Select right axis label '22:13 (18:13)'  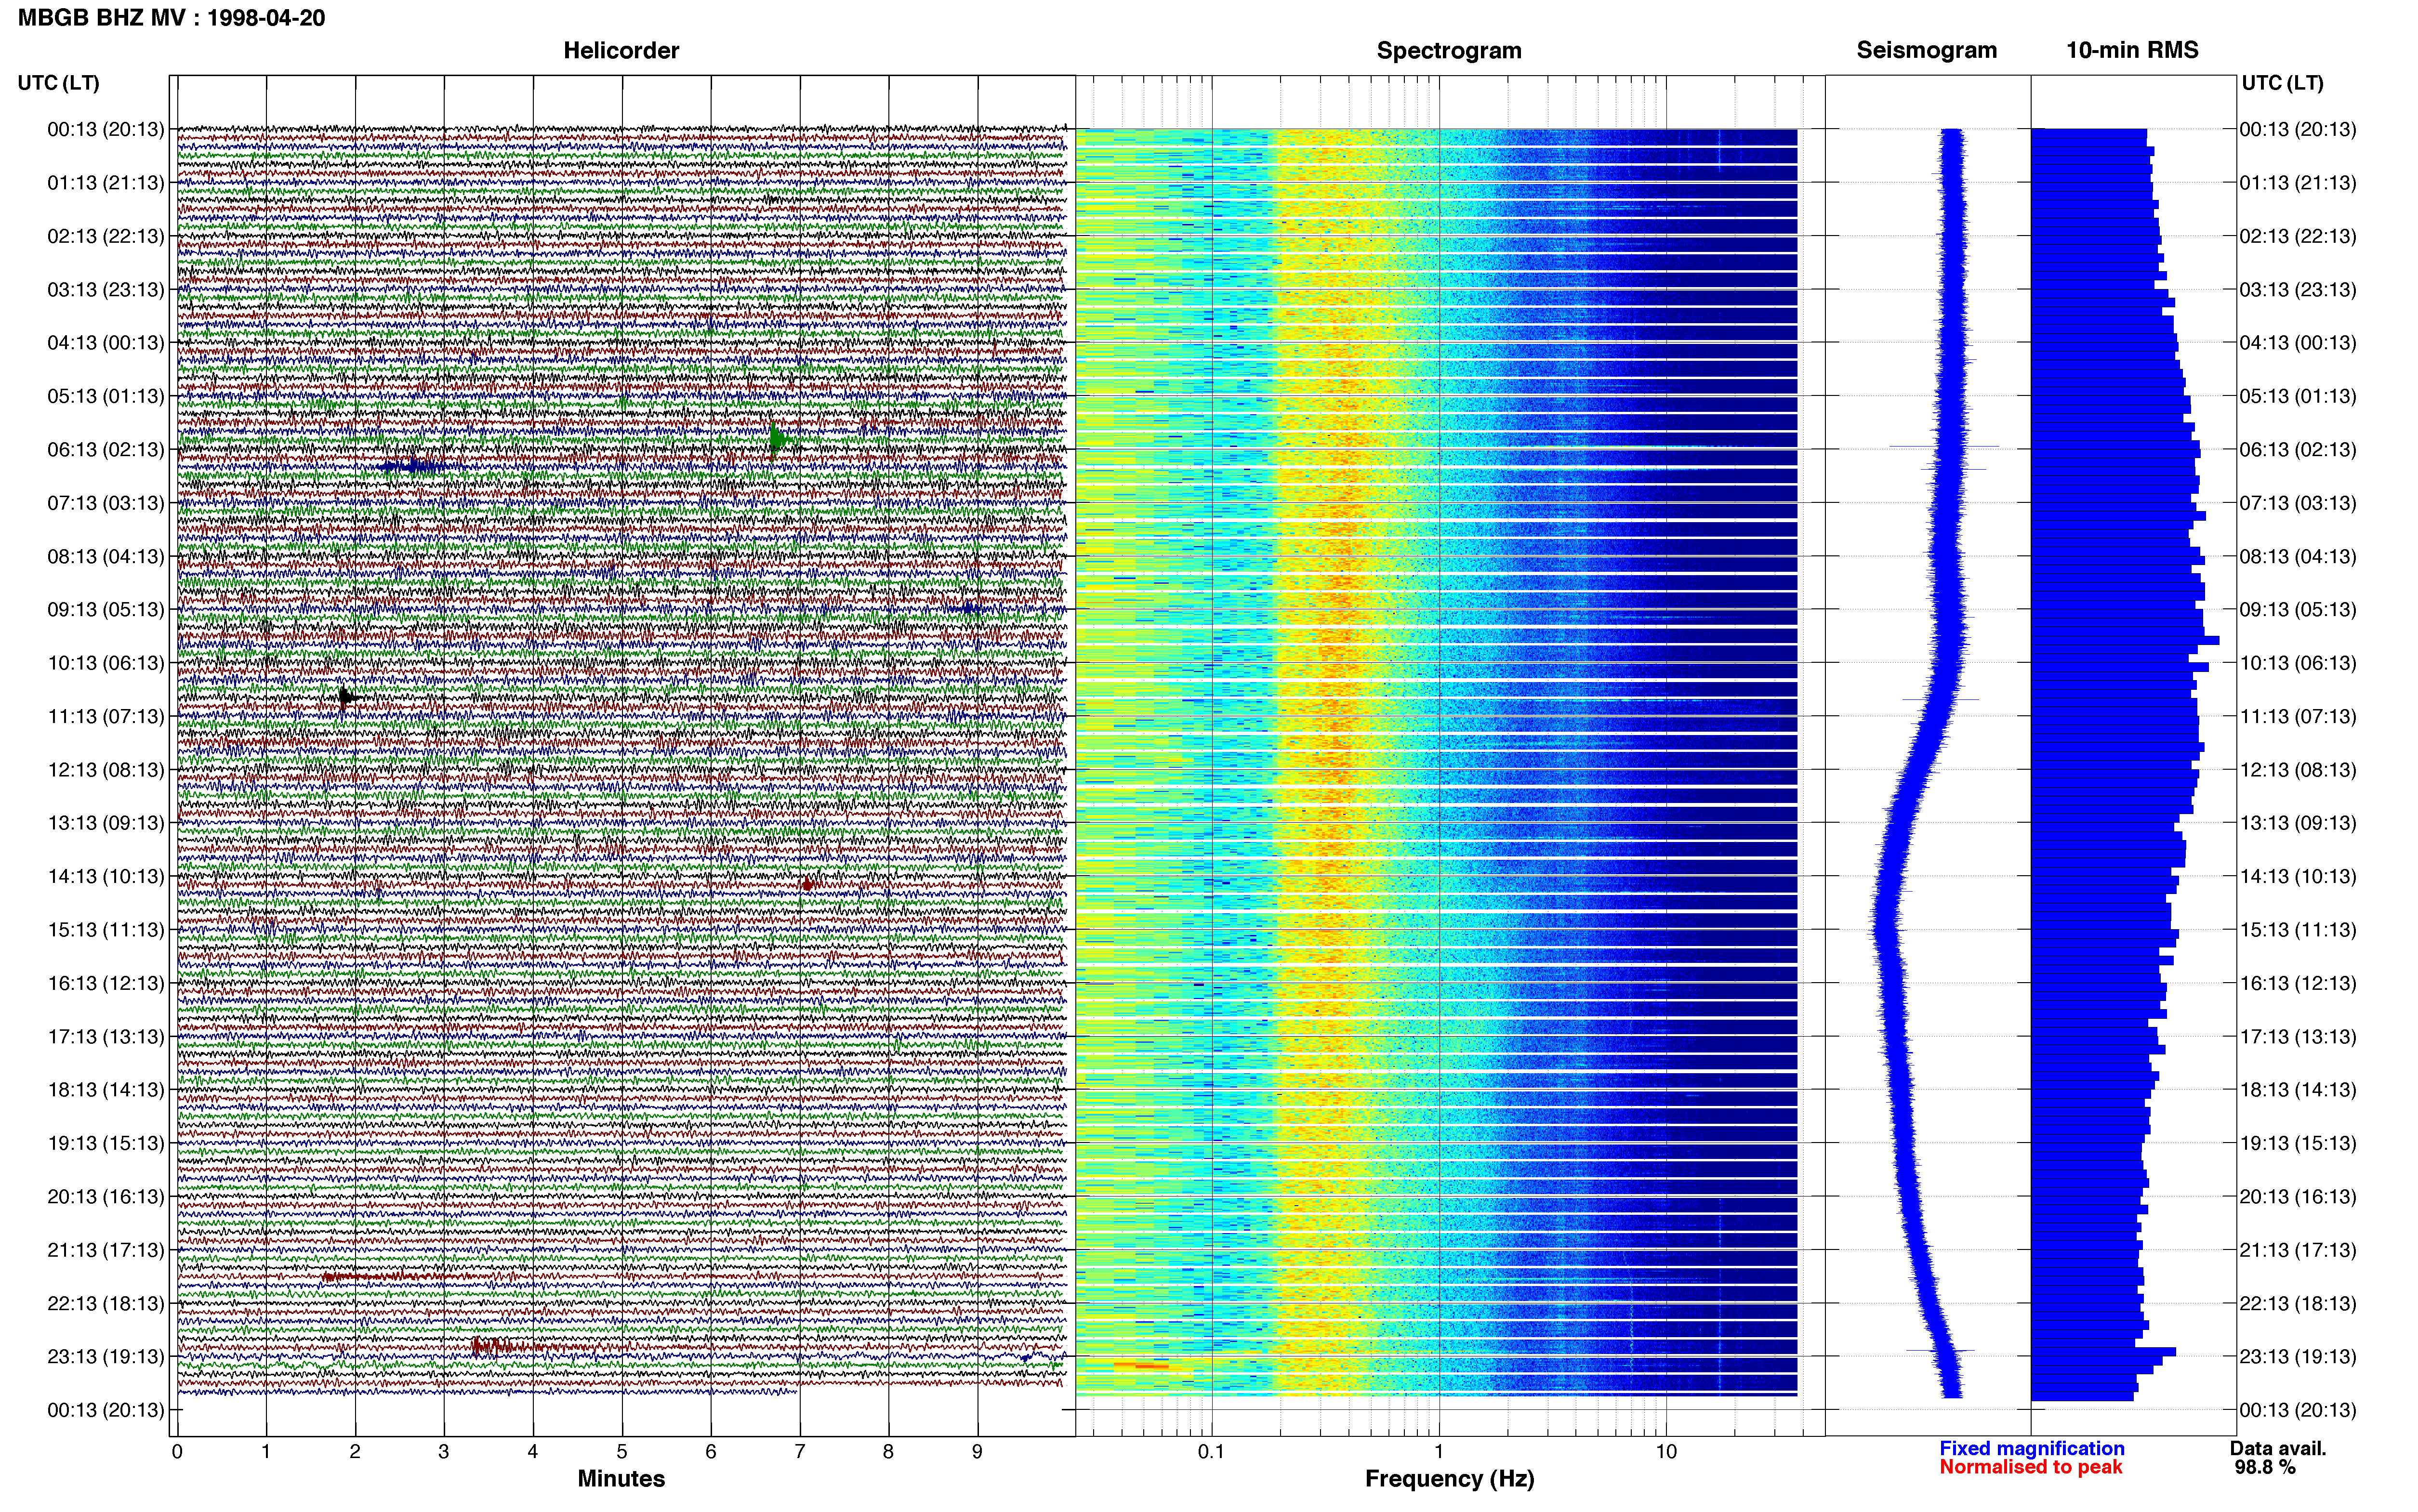(2298, 1304)
